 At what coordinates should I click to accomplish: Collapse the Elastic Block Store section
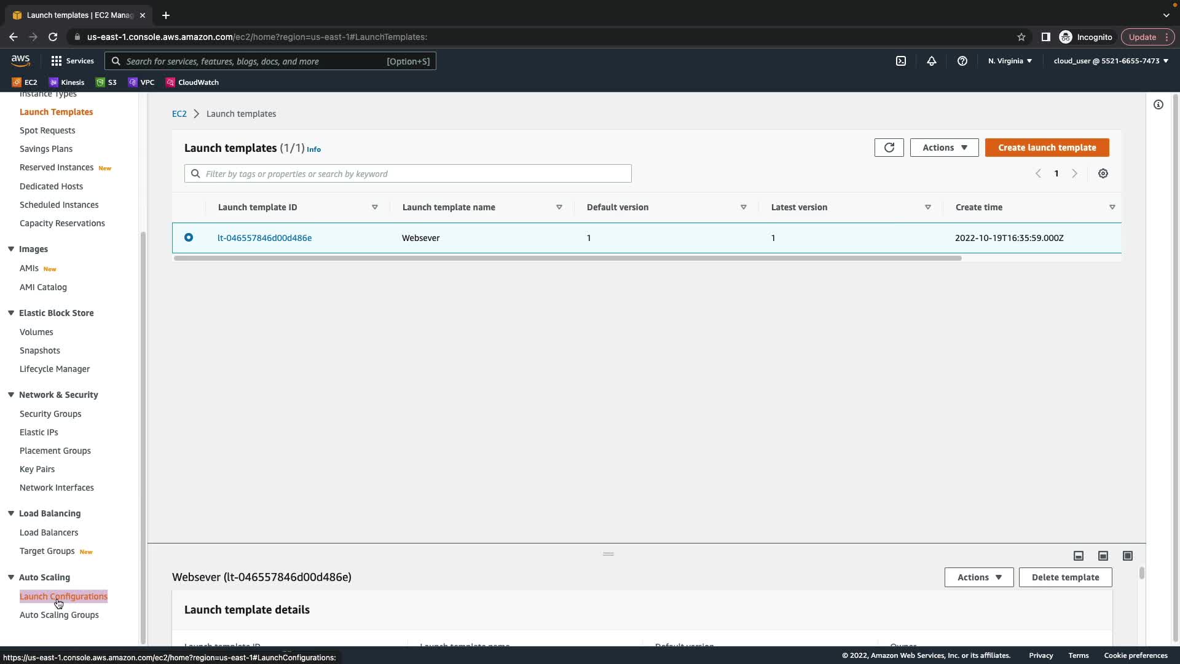11,313
